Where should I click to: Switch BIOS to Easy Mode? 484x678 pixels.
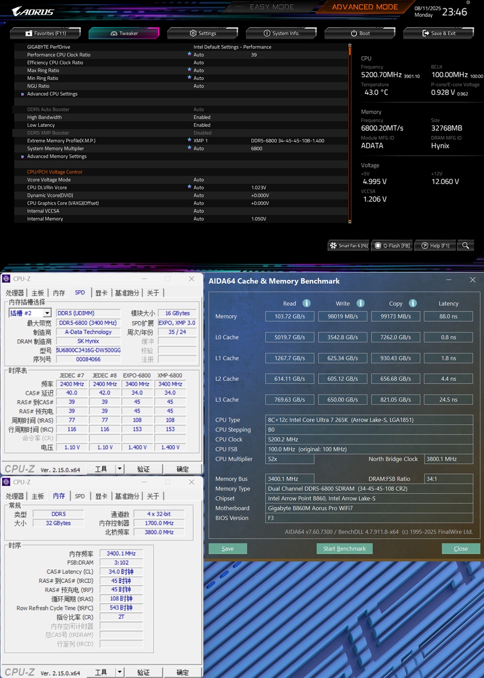pyautogui.click(x=272, y=7)
